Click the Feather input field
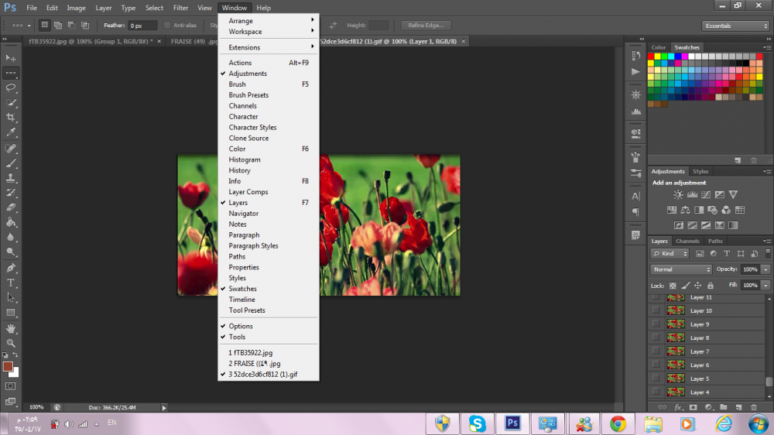Screen dimensions: 774x435 tap(142, 26)
